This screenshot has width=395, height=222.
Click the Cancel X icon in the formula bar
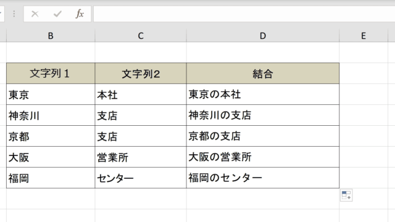pyautogui.click(x=35, y=14)
